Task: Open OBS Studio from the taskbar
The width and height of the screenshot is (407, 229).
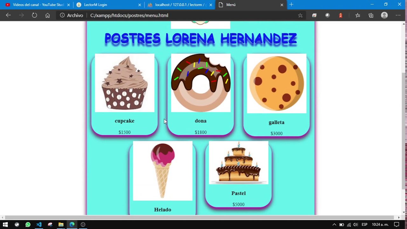Action: coord(83,225)
